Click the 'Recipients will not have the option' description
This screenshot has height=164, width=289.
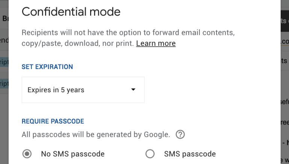(x=128, y=33)
